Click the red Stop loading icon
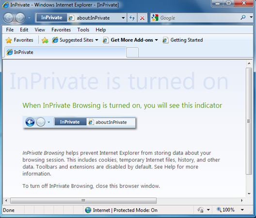 [142, 17]
